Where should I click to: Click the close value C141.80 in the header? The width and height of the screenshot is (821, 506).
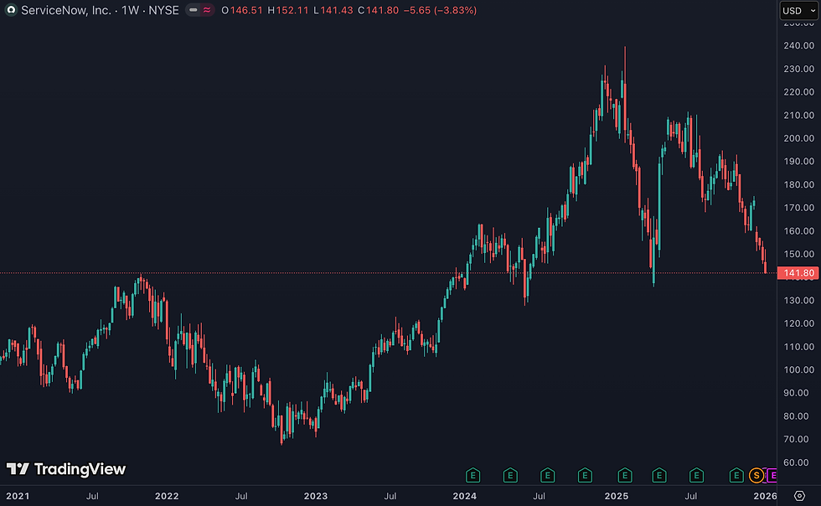[x=378, y=11]
